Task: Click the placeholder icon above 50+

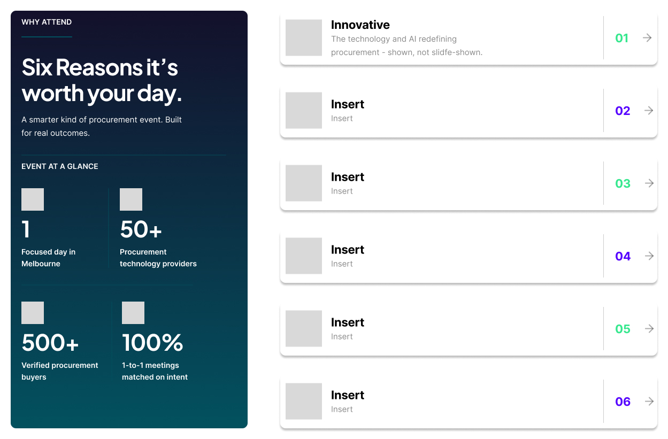Action: [131, 199]
